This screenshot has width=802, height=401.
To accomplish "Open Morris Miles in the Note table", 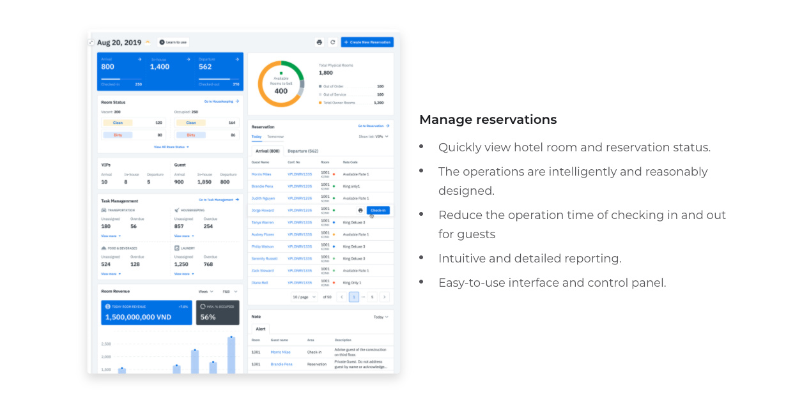I will click(281, 352).
